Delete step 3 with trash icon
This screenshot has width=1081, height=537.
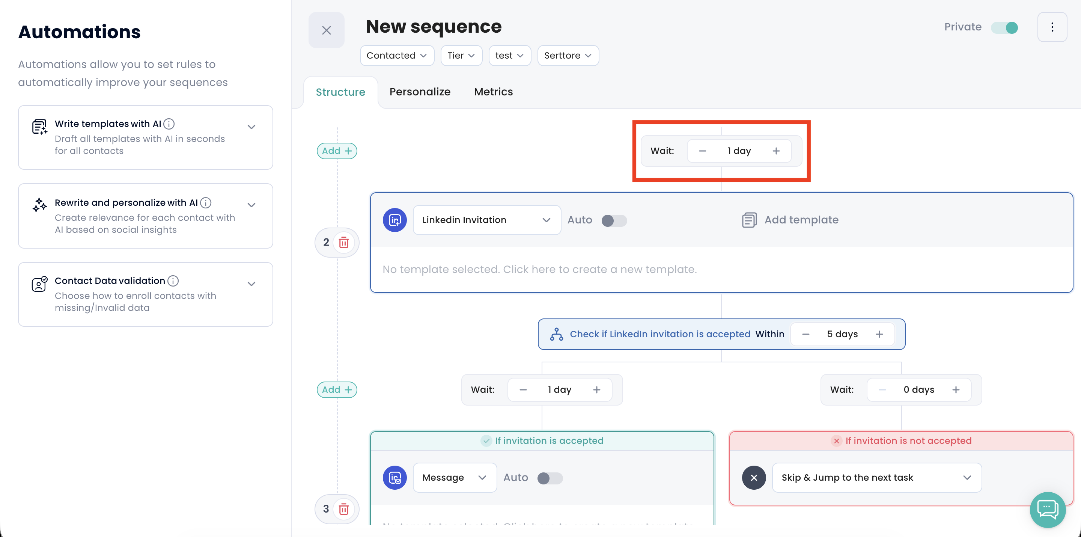pos(344,509)
